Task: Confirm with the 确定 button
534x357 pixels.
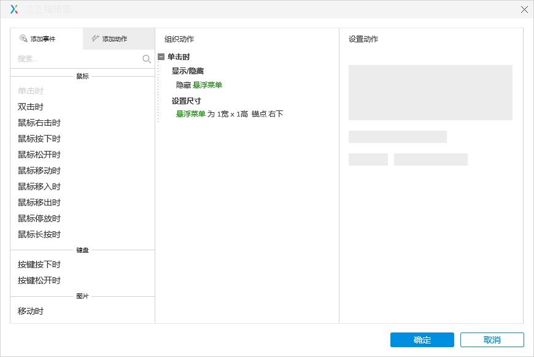Action: coord(422,340)
